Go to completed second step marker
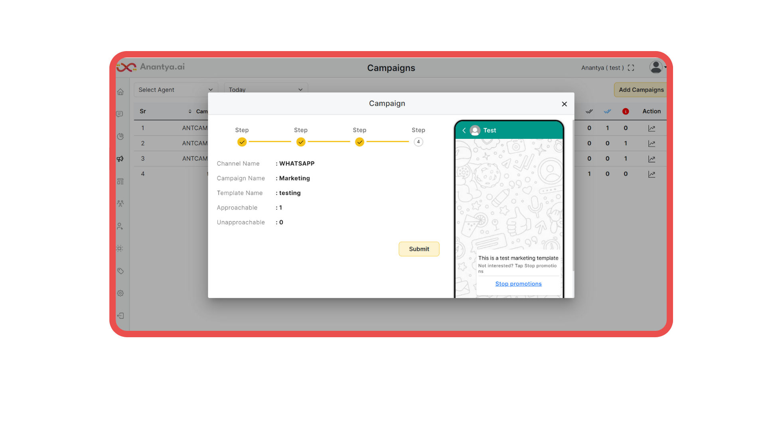This screenshot has height=431, width=766. [x=301, y=142]
